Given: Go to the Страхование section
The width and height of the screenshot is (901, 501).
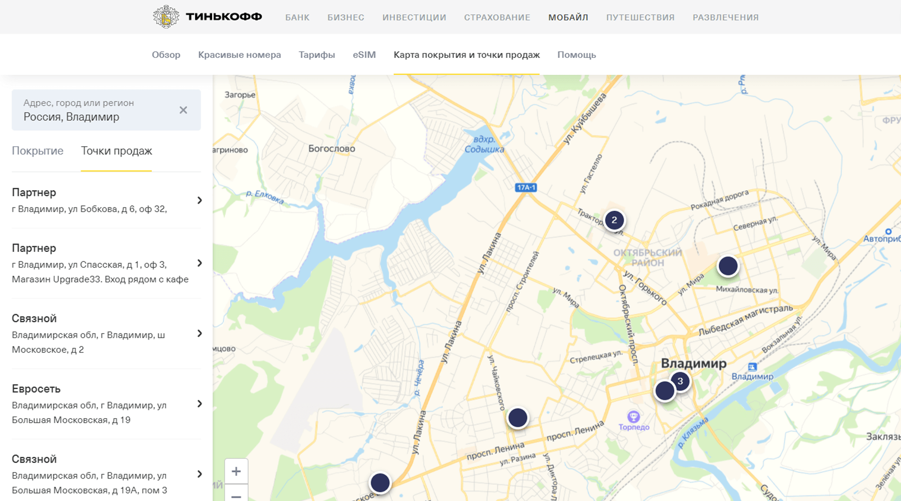Looking at the screenshot, I should (x=497, y=17).
